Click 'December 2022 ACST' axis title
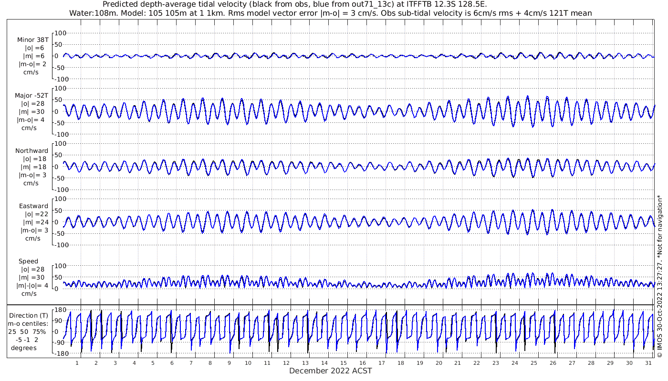This screenshot has height=381, width=668. (x=331, y=371)
